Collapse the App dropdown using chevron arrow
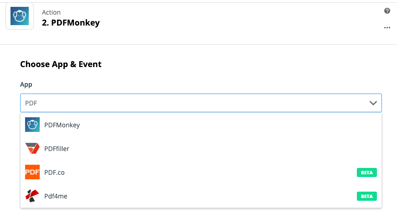Viewport: 397px width, 214px height. [373, 103]
